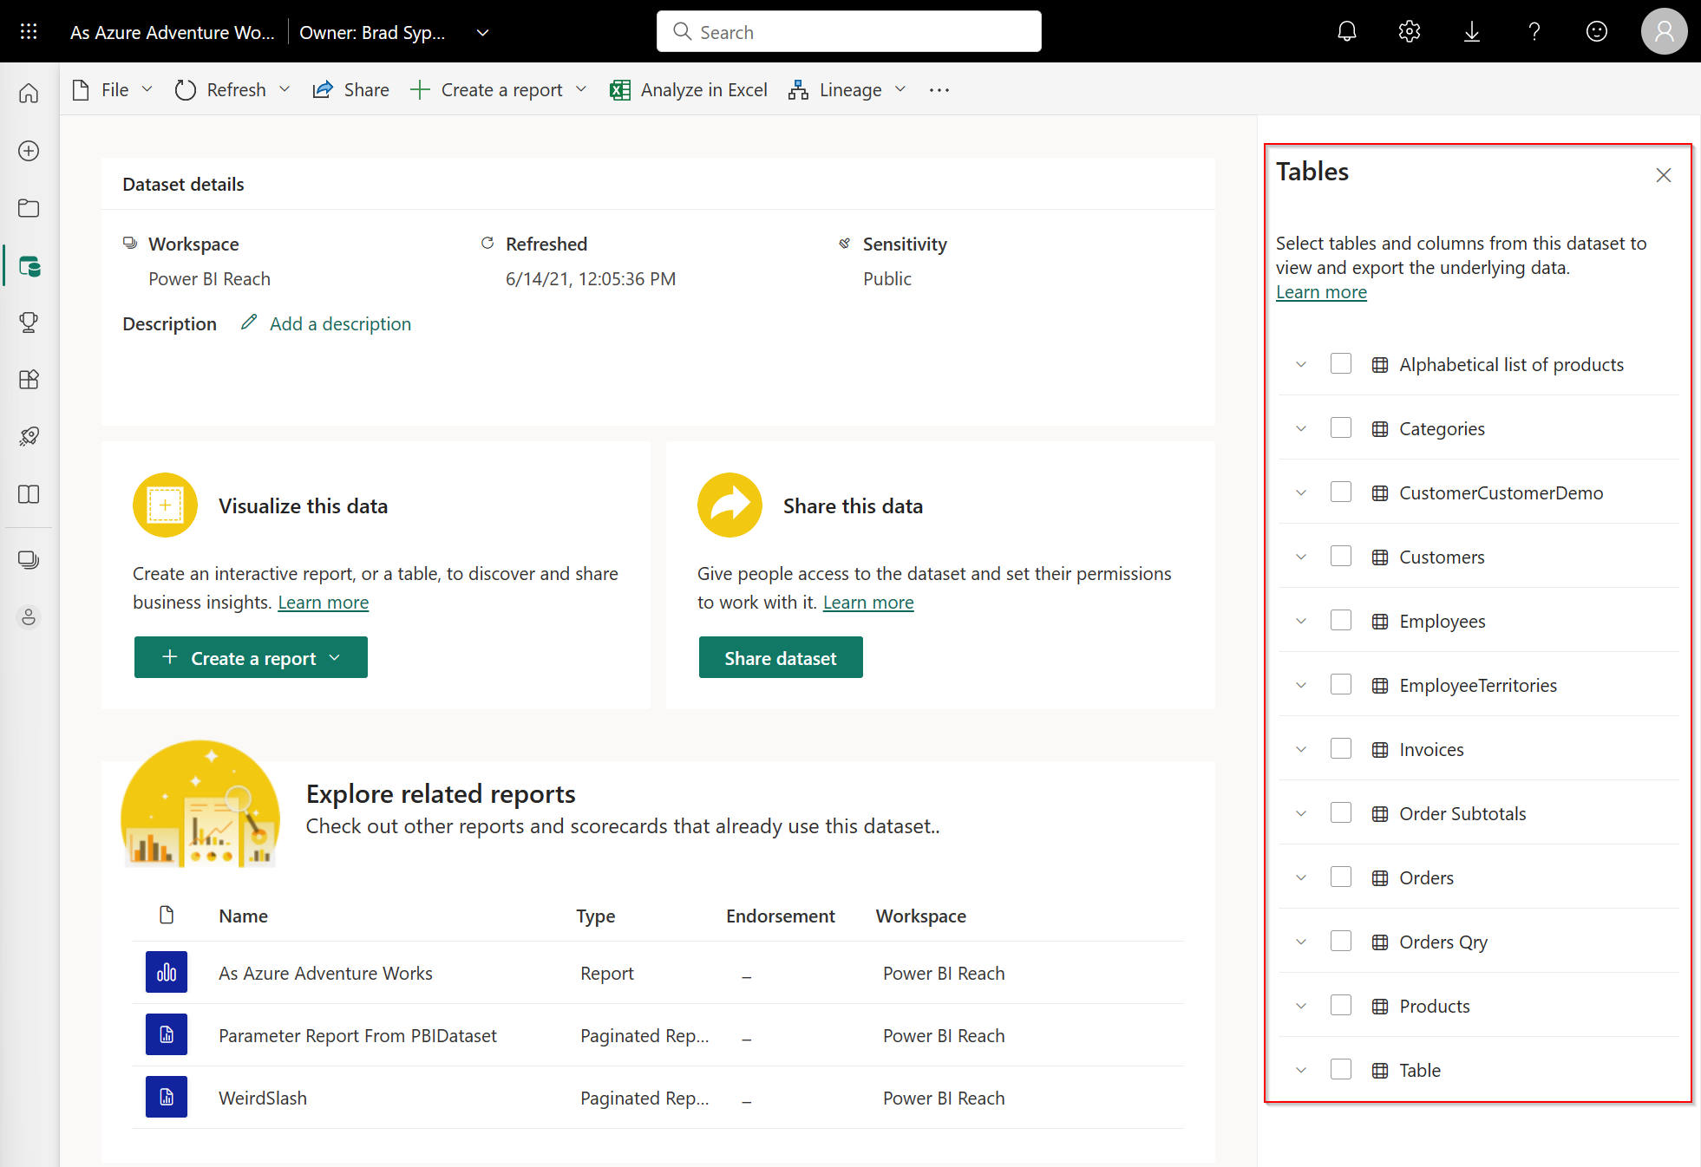Image resolution: width=1701 pixels, height=1167 pixels.
Task: Click the settings gear icon
Action: pos(1410,31)
